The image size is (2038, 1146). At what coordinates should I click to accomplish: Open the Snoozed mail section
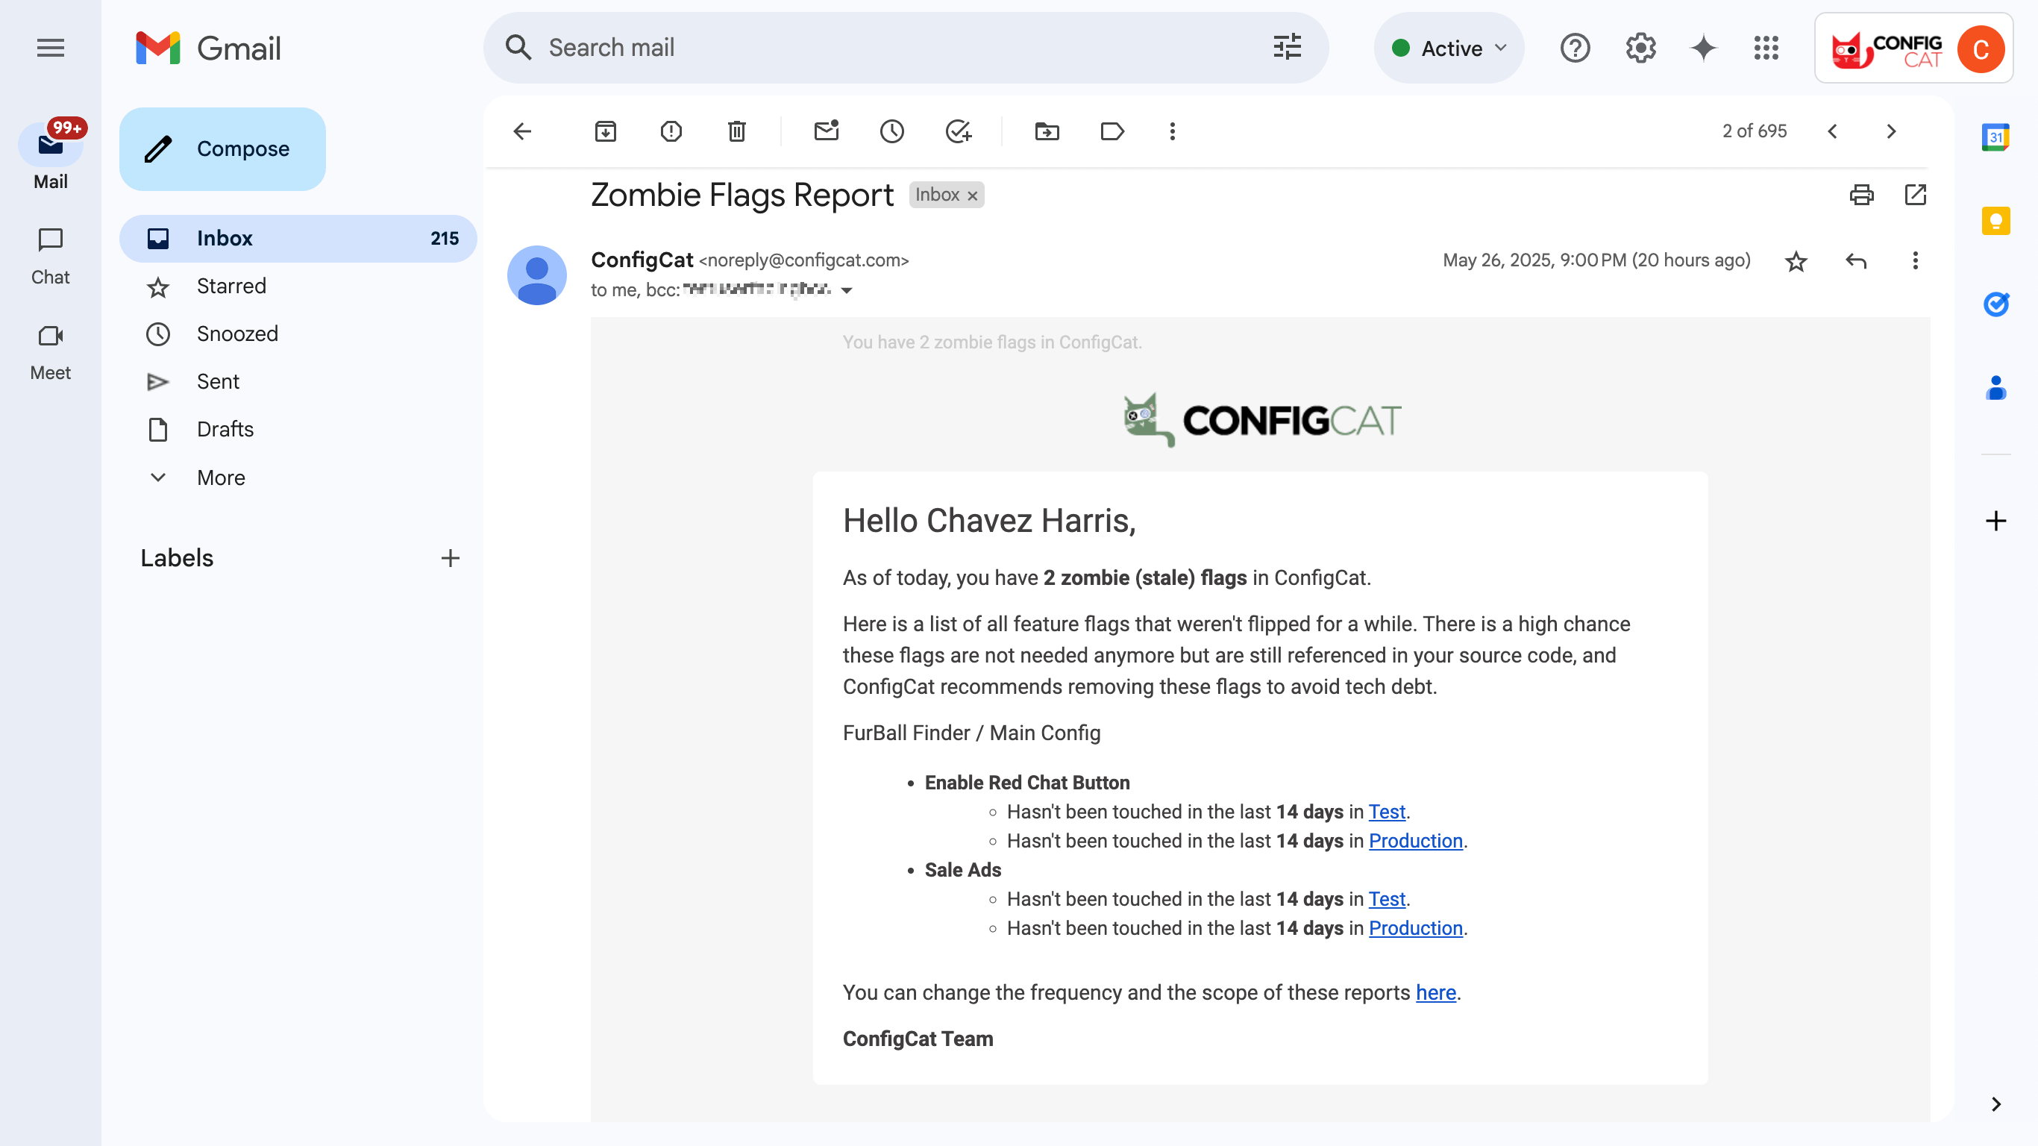pyautogui.click(x=237, y=334)
